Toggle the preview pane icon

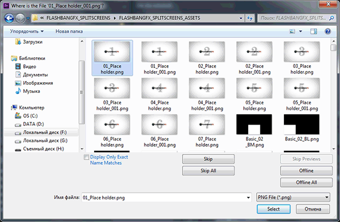(313, 32)
